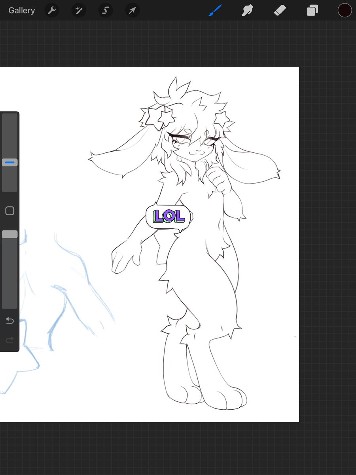Undo the last stroke
356x475 pixels.
tap(10, 320)
